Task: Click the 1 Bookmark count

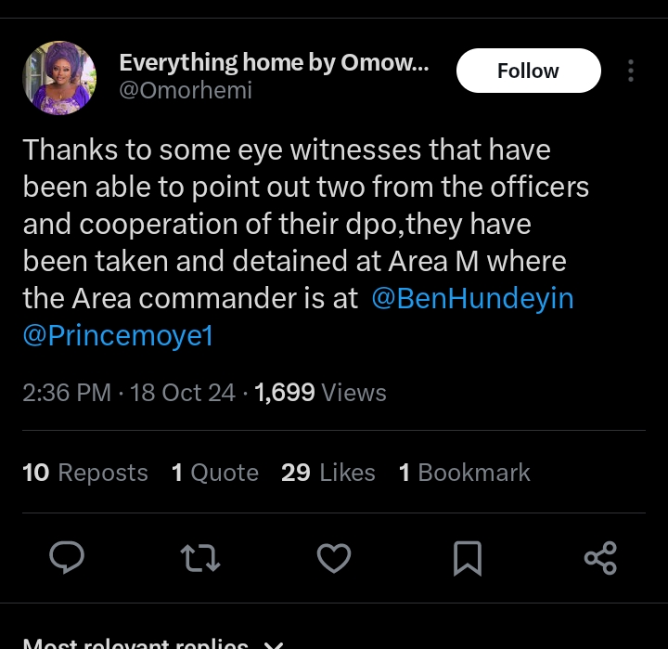Action: [465, 473]
